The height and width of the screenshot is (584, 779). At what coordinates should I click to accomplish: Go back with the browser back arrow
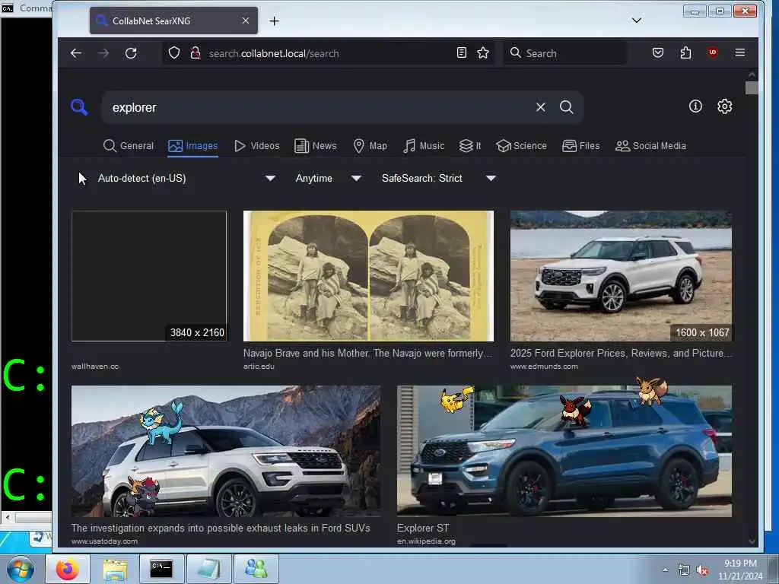(76, 53)
